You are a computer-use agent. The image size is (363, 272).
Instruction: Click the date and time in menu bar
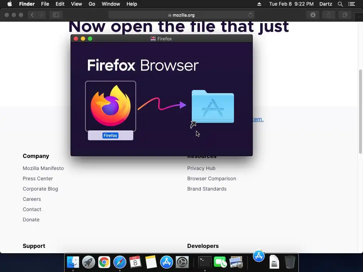pyautogui.click(x=291, y=4)
